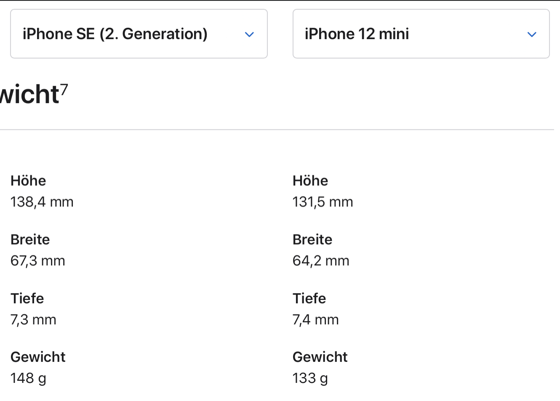This screenshot has width=560, height=401.
Task: Select the 133 g weight value
Action: pos(310,378)
